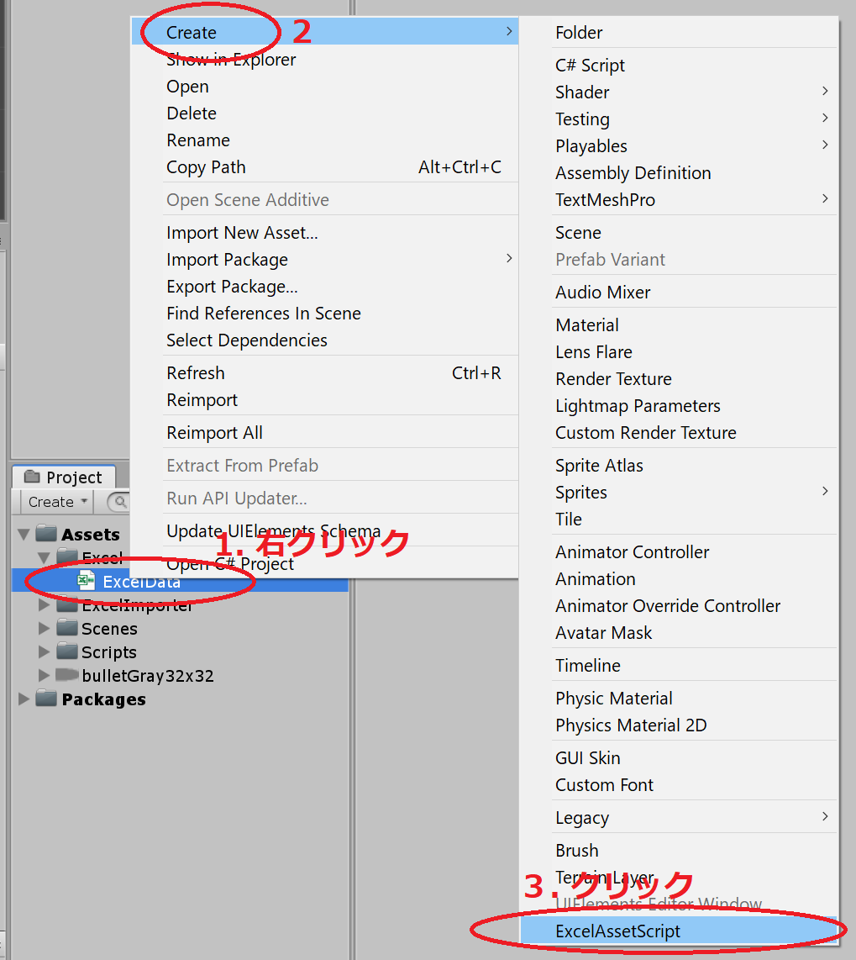The width and height of the screenshot is (856, 960).
Task: Choose Open C# Project
Action: coord(325,564)
